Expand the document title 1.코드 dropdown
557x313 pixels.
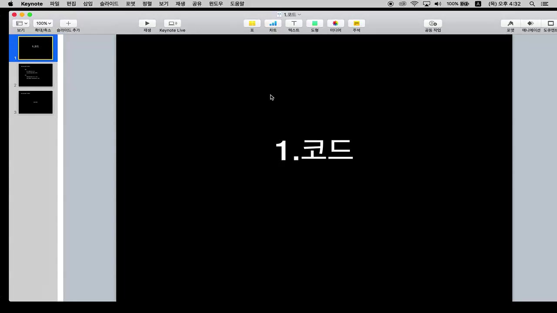coord(299,15)
